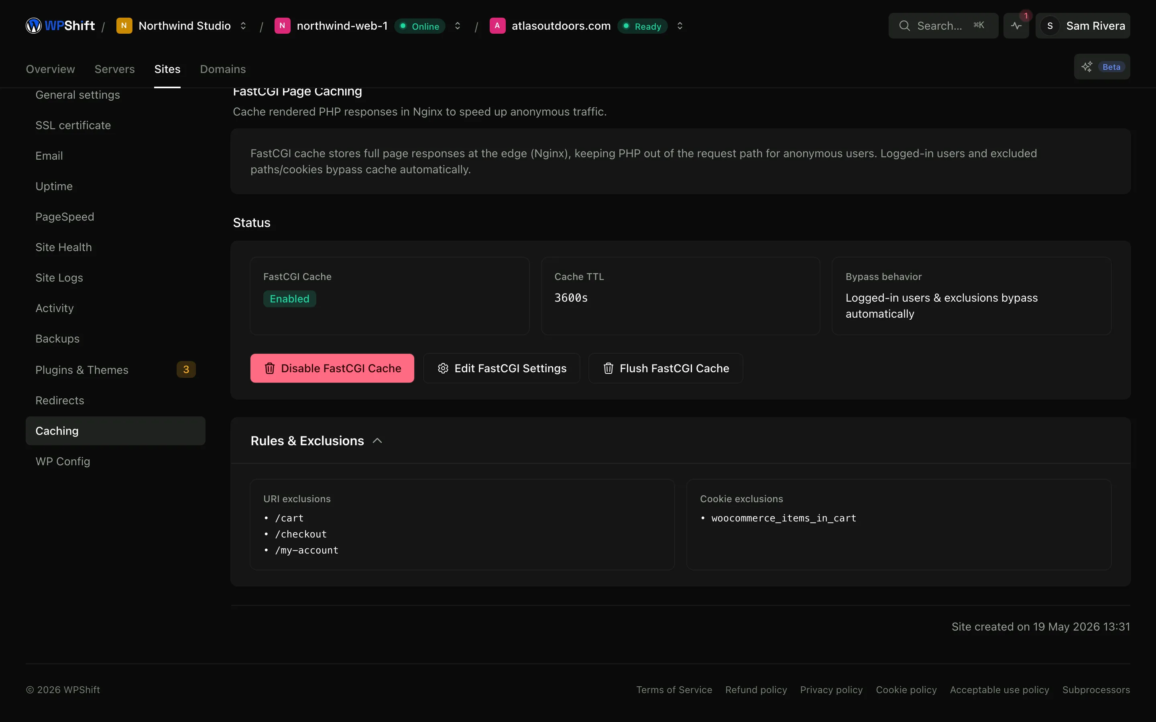The image size is (1156, 722).
Task: Click the Northwind Studio team avatar
Action: click(124, 26)
